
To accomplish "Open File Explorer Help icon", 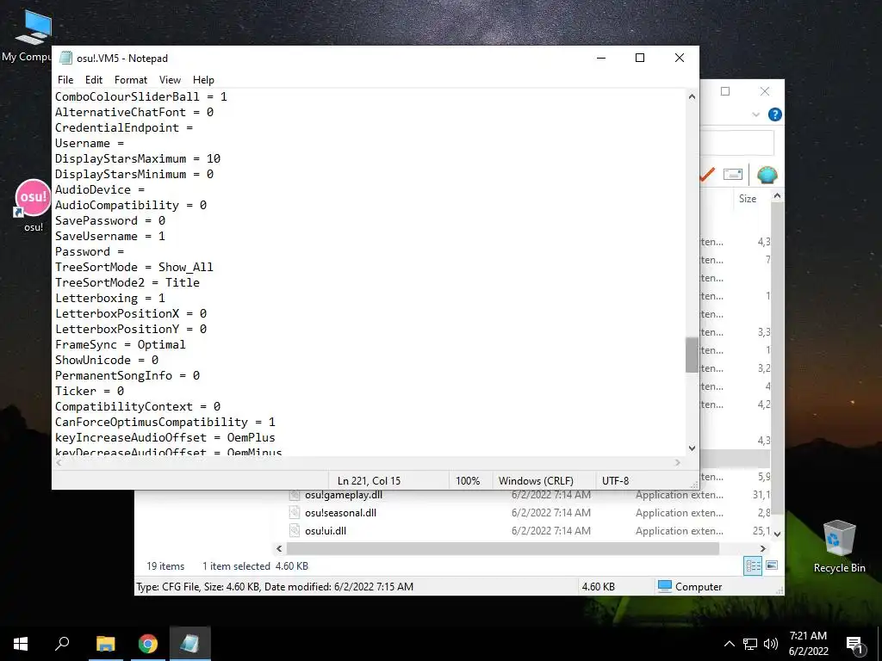I will coord(774,114).
